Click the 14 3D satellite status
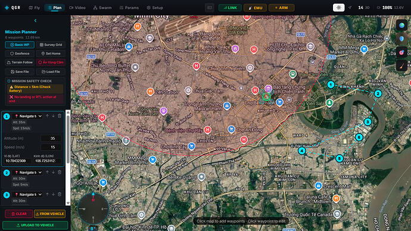Image resolution: width=411 pixels, height=231 pixels. (363, 8)
